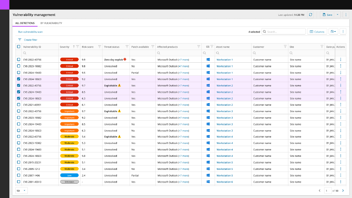Click the Threat status column filter icon
This screenshot has width=352, height=198.
tap(127, 47)
